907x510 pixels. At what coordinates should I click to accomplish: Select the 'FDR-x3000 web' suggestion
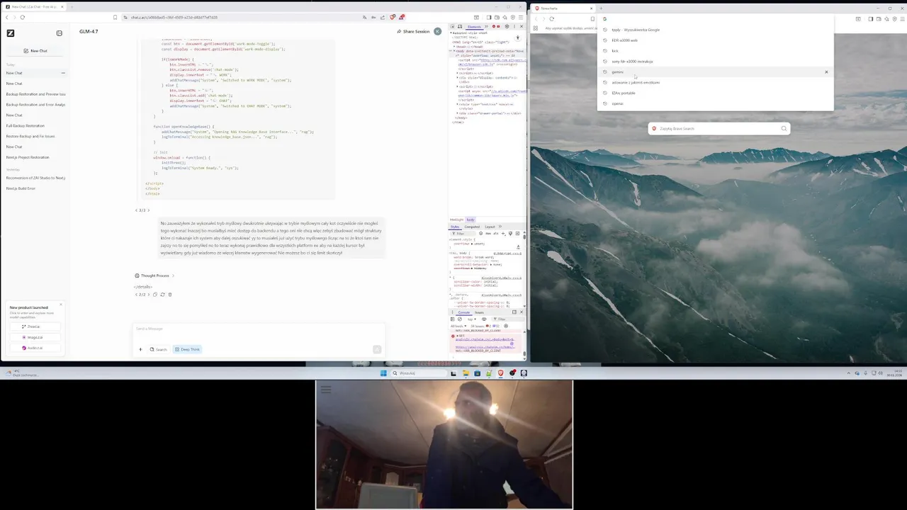pos(715,40)
